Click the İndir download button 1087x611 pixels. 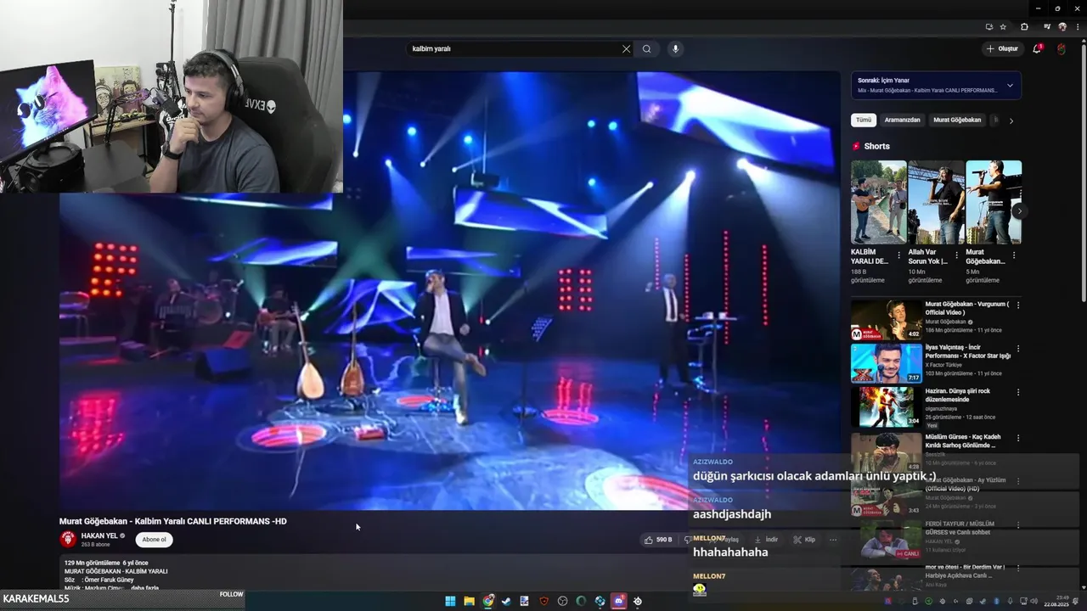point(766,540)
